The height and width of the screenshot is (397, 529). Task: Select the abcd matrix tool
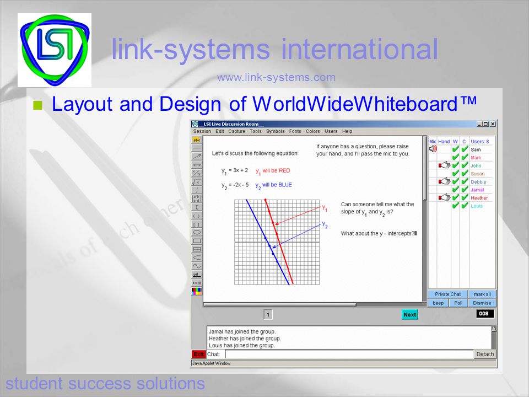pos(197,199)
